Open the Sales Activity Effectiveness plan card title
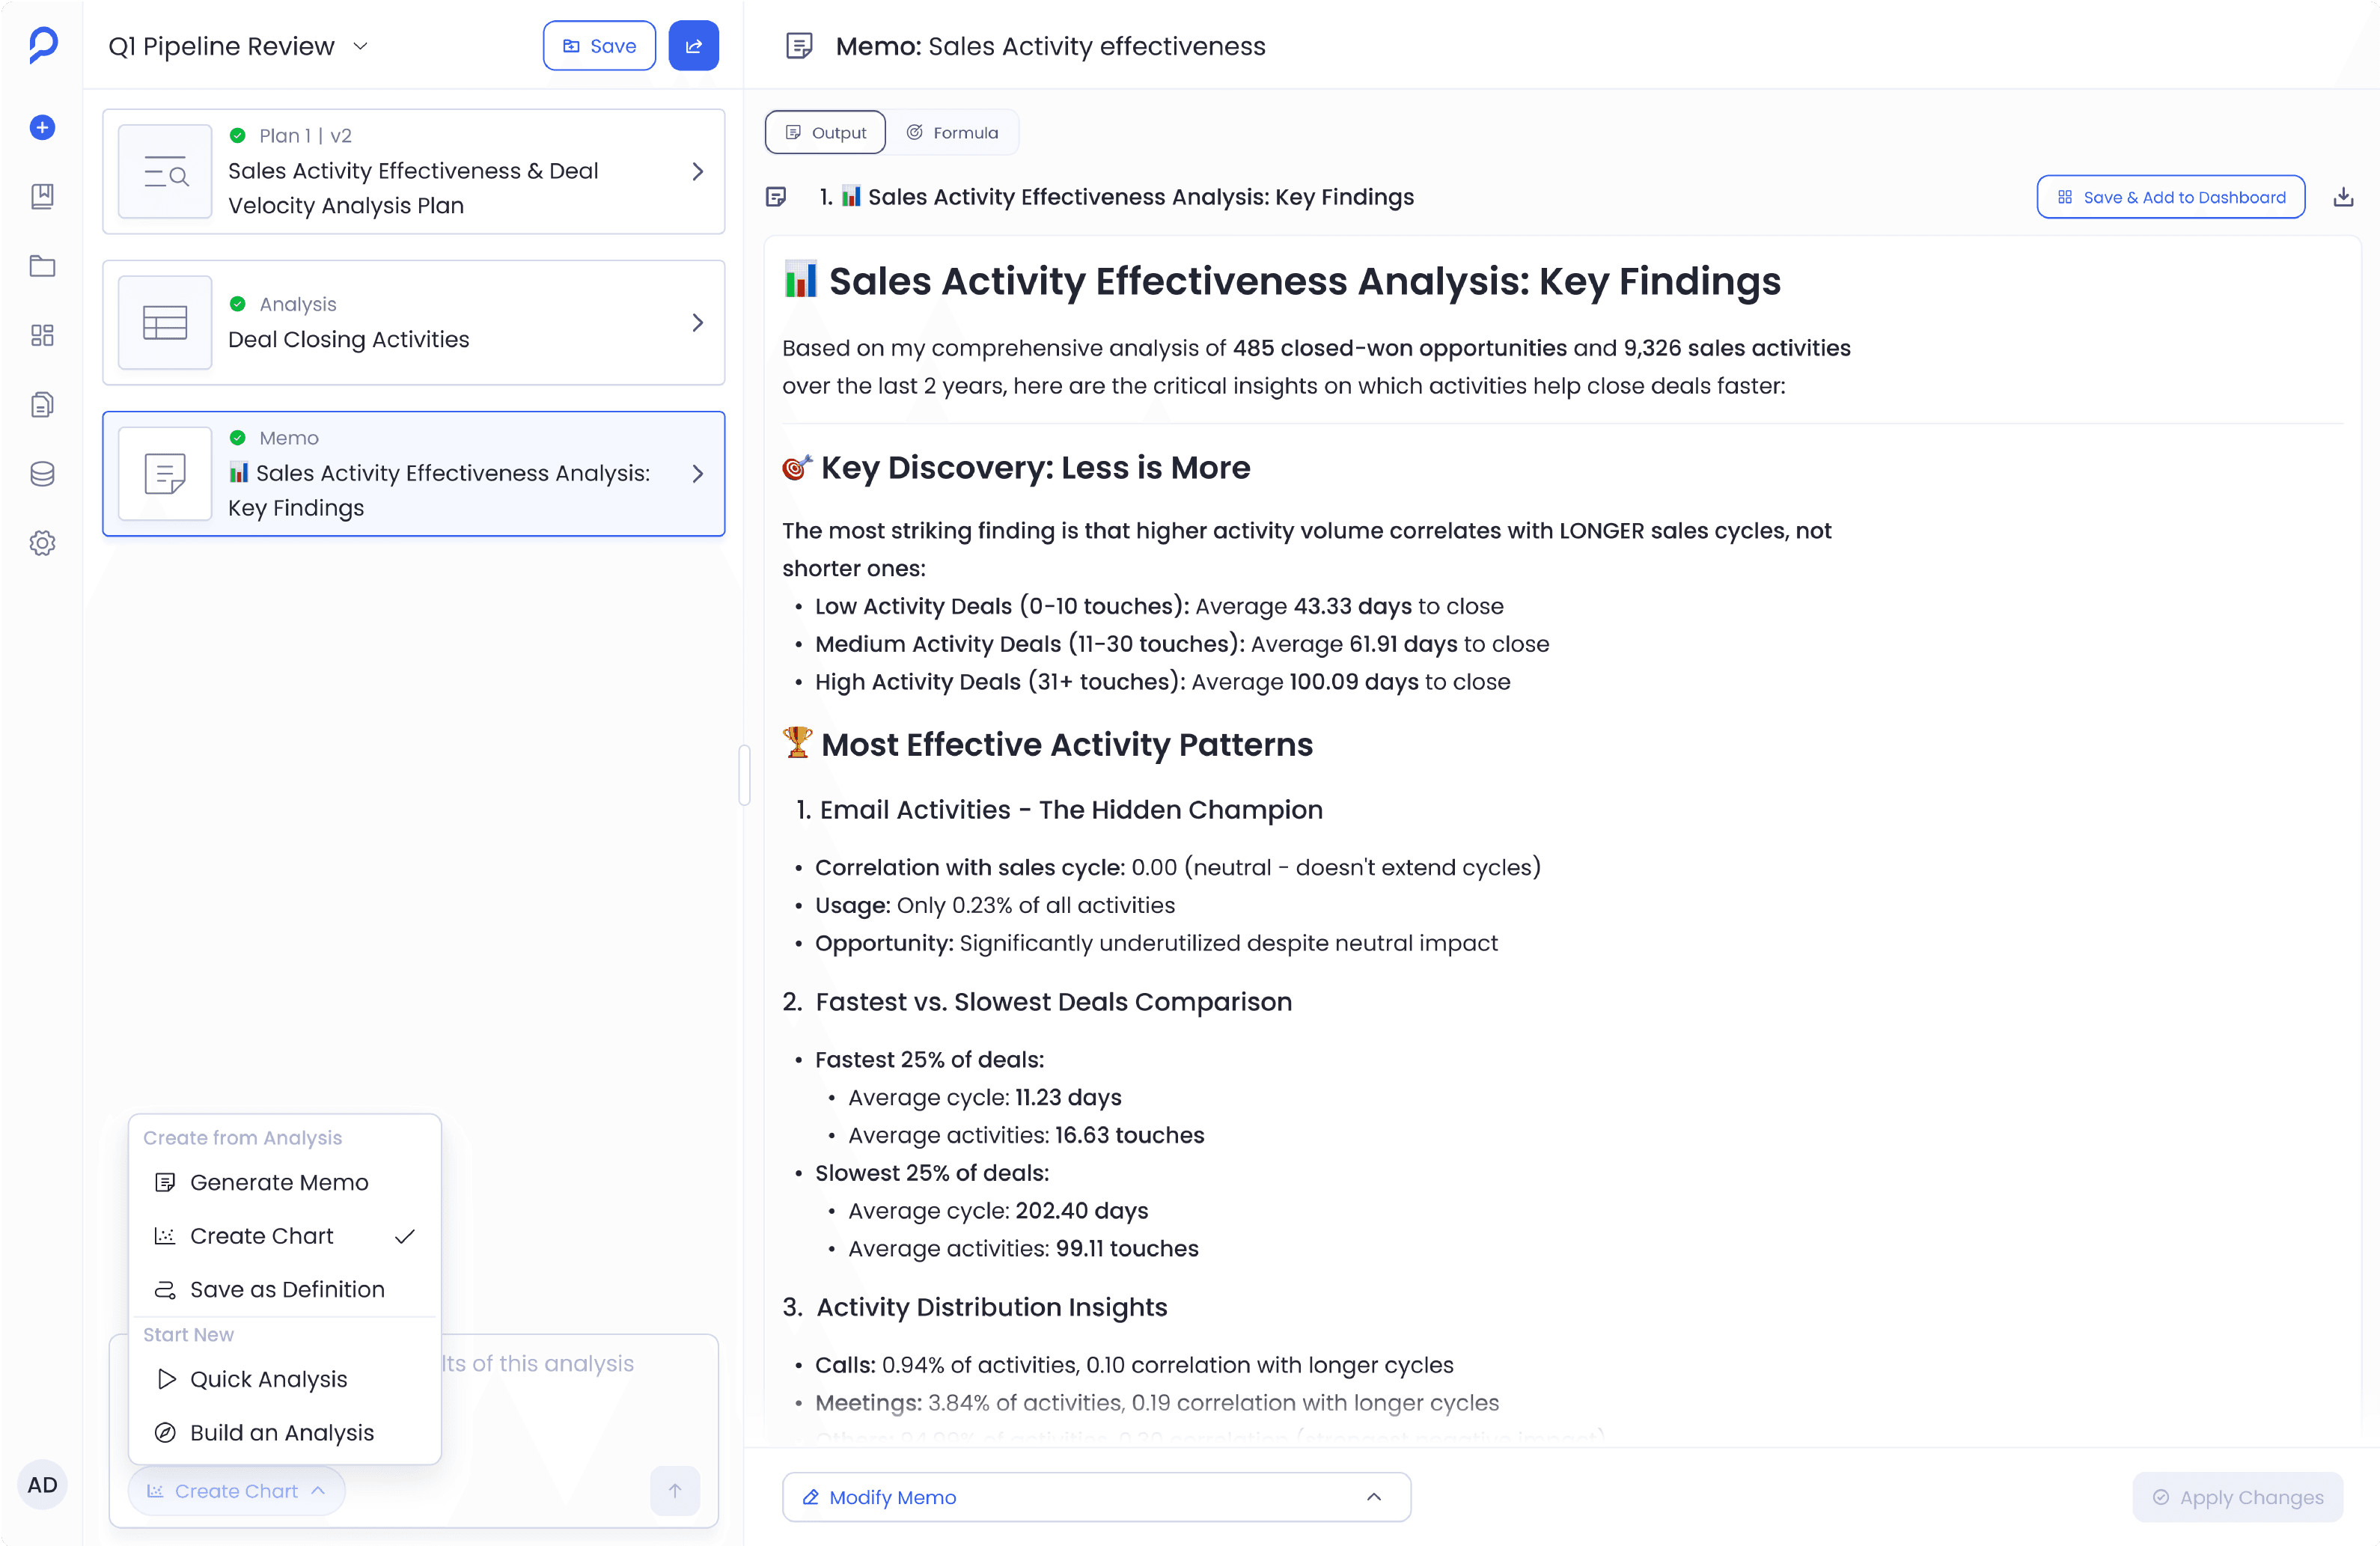Image resolution: width=2380 pixels, height=1546 pixels. 413,188
